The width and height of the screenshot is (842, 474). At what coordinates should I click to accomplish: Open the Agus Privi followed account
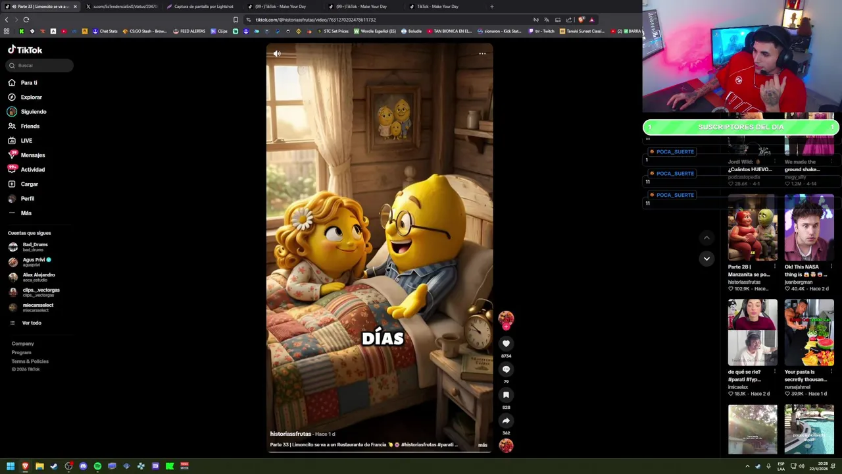point(30,262)
